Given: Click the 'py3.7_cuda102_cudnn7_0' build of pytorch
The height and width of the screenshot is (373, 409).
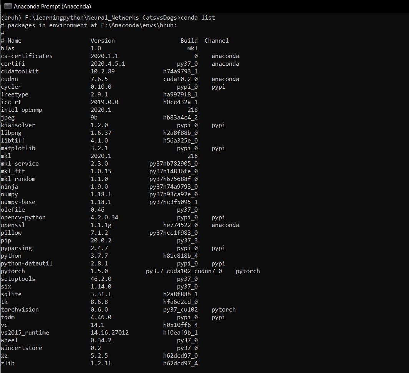Looking at the screenshot, I should tap(184, 271).
